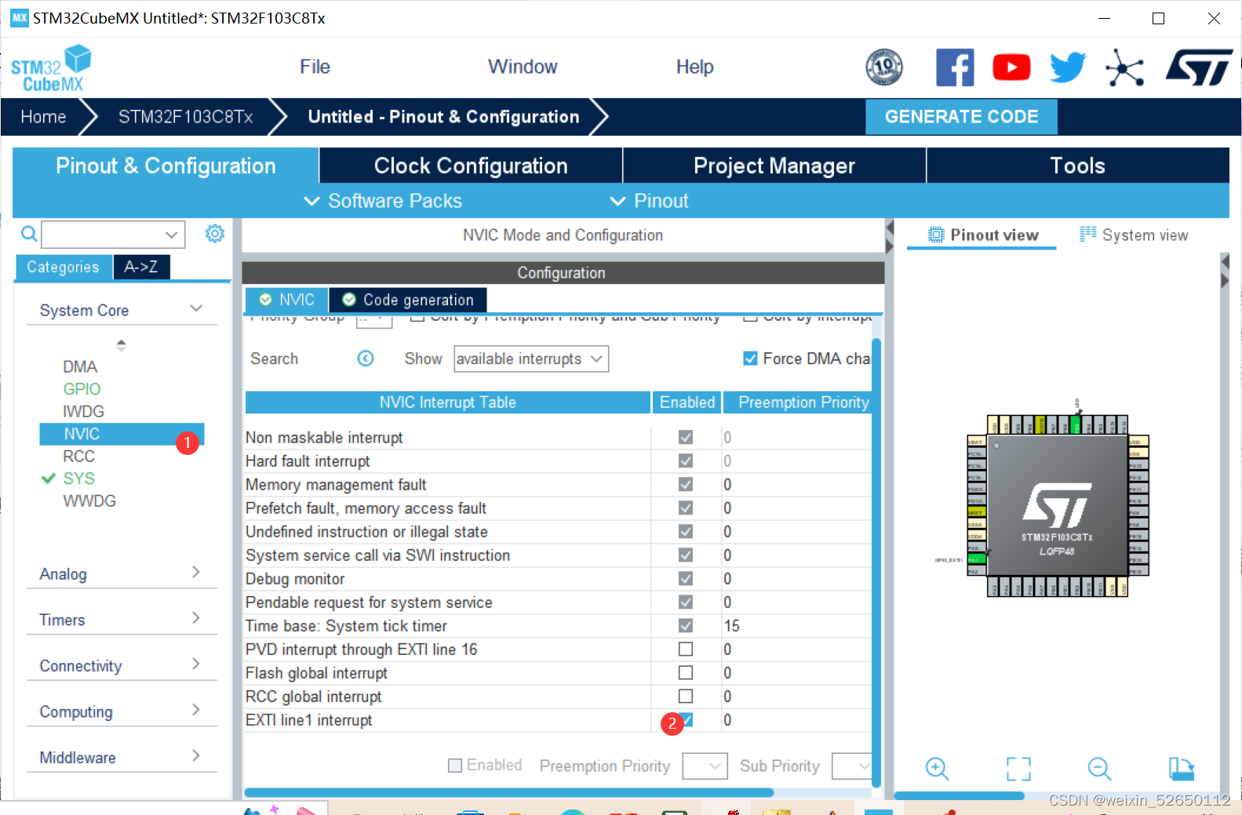Toggle PVD interrupt through EXTI line 16
The width and height of the screenshot is (1242, 815).
(686, 649)
